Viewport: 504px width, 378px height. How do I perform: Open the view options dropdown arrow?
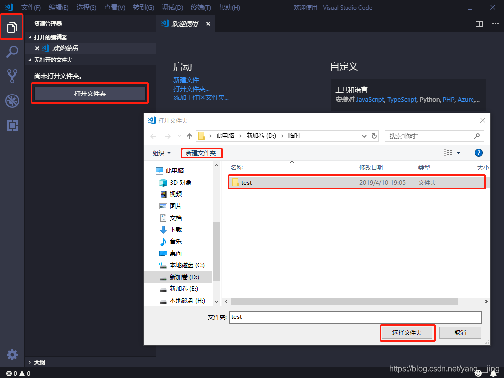[458, 153]
